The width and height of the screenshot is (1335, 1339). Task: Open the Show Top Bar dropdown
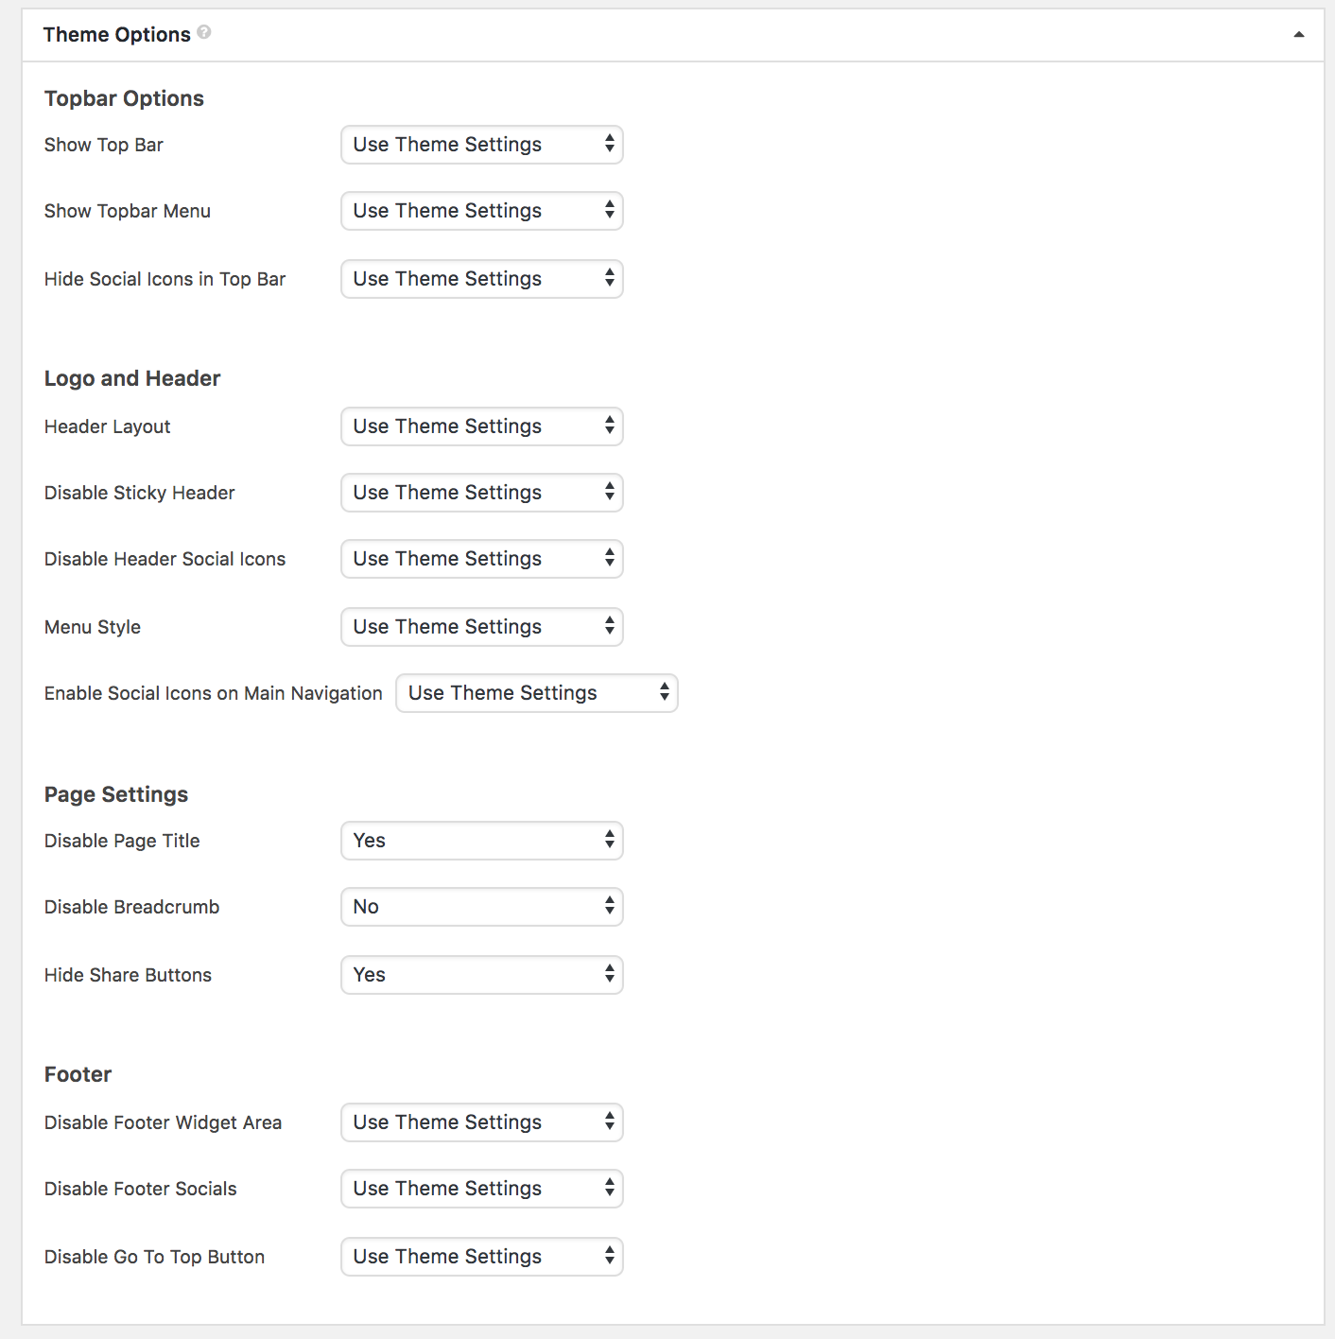(x=482, y=145)
